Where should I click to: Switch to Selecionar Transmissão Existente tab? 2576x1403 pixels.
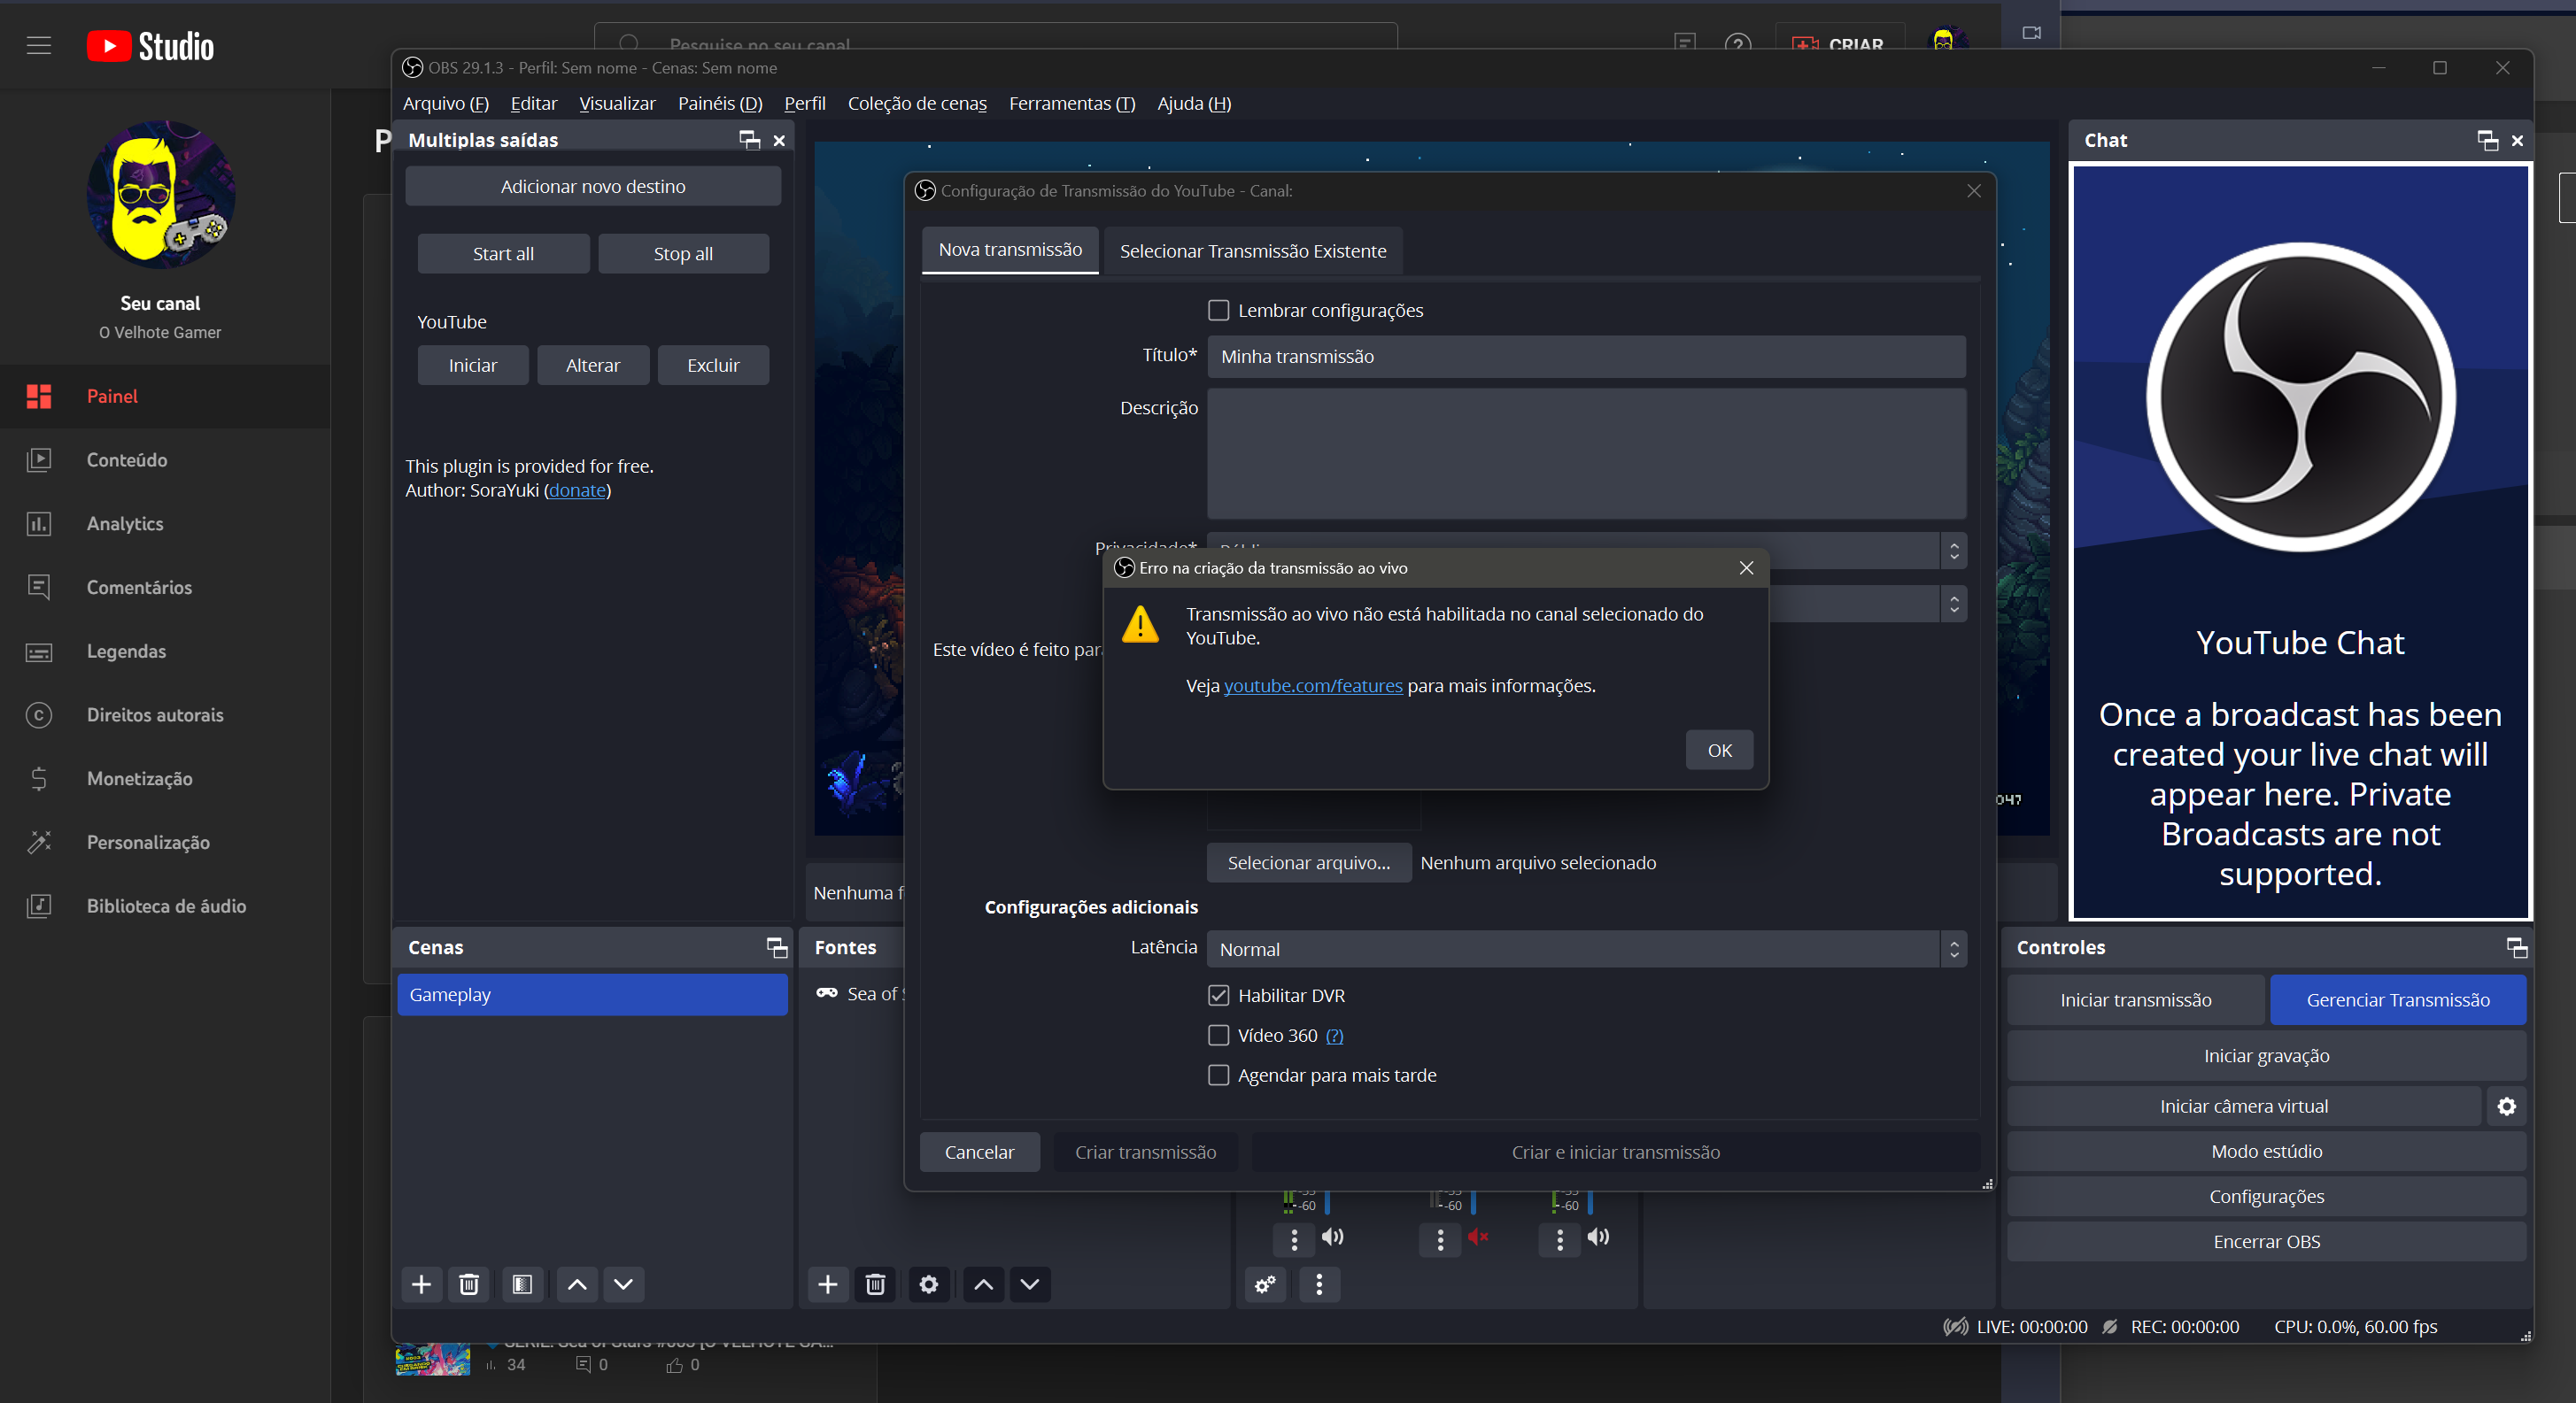tap(1253, 251)
